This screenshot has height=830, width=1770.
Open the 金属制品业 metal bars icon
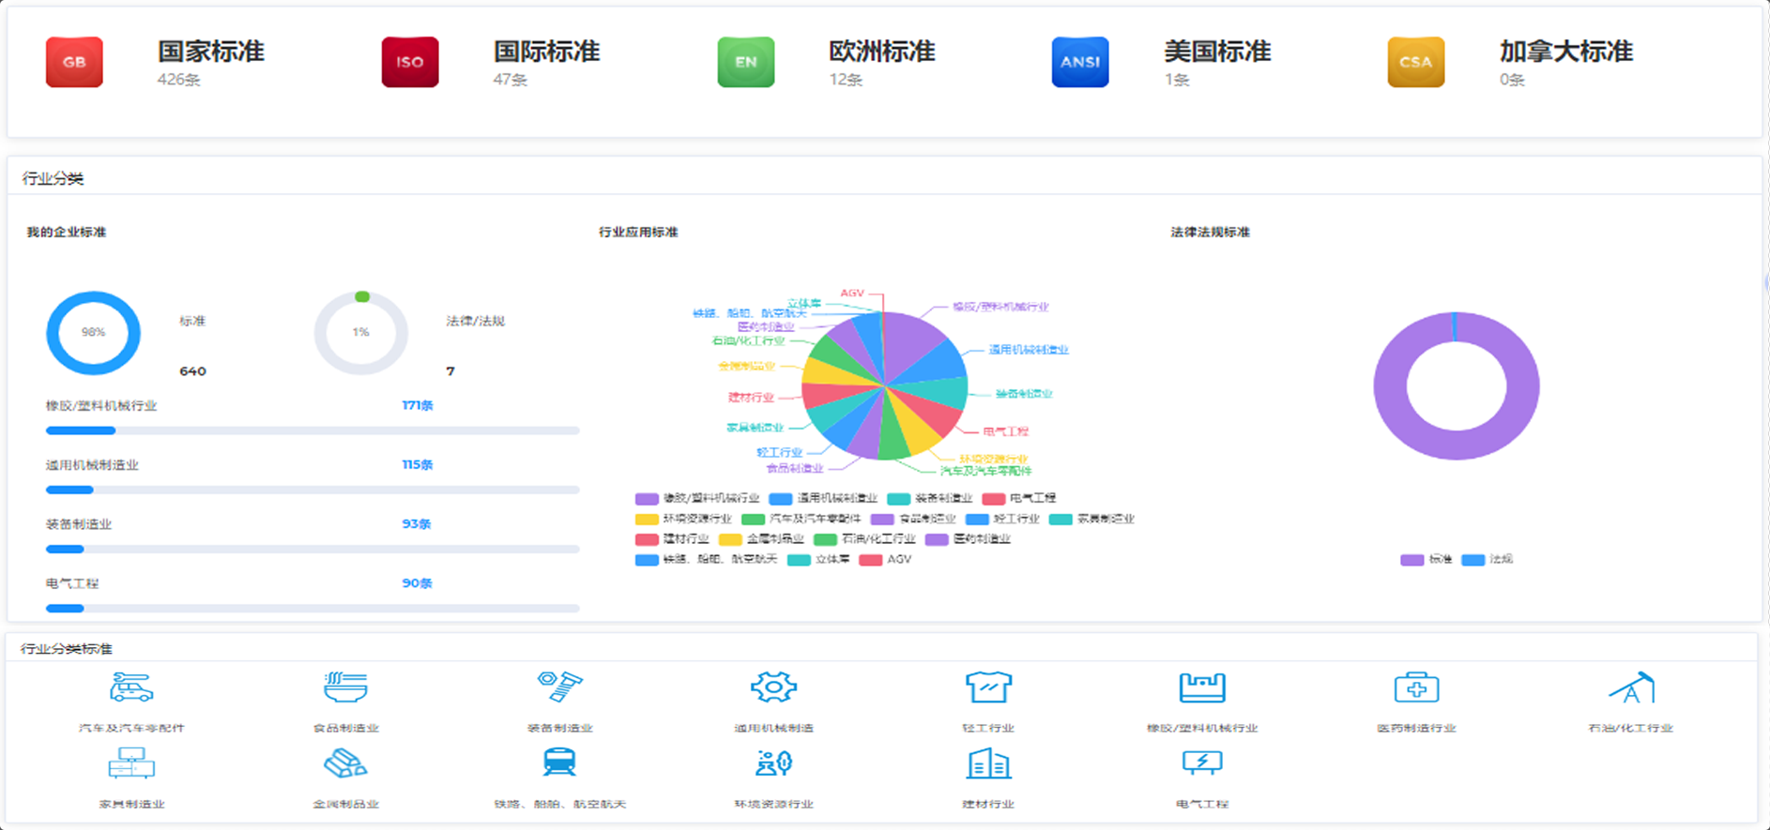point(345,763)
